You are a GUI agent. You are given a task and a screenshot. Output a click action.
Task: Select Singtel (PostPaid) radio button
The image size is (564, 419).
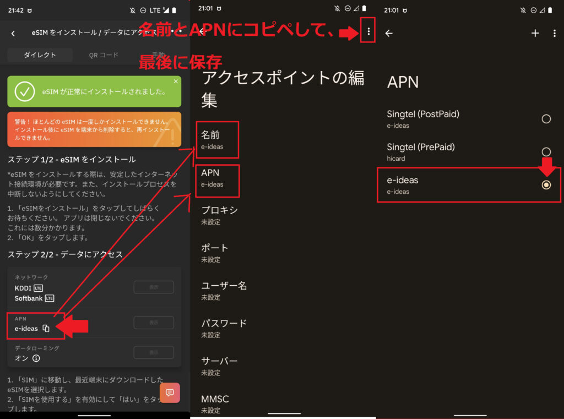coord(546,119)
